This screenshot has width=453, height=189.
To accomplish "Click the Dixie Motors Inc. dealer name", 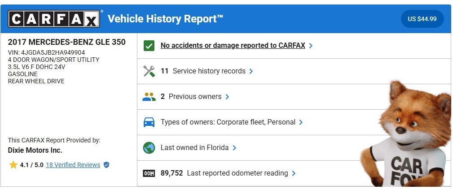I will [x=35, y=150].
